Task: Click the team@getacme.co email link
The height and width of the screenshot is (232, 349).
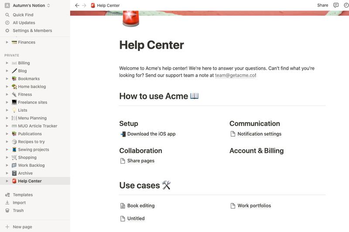Action: 235,75
